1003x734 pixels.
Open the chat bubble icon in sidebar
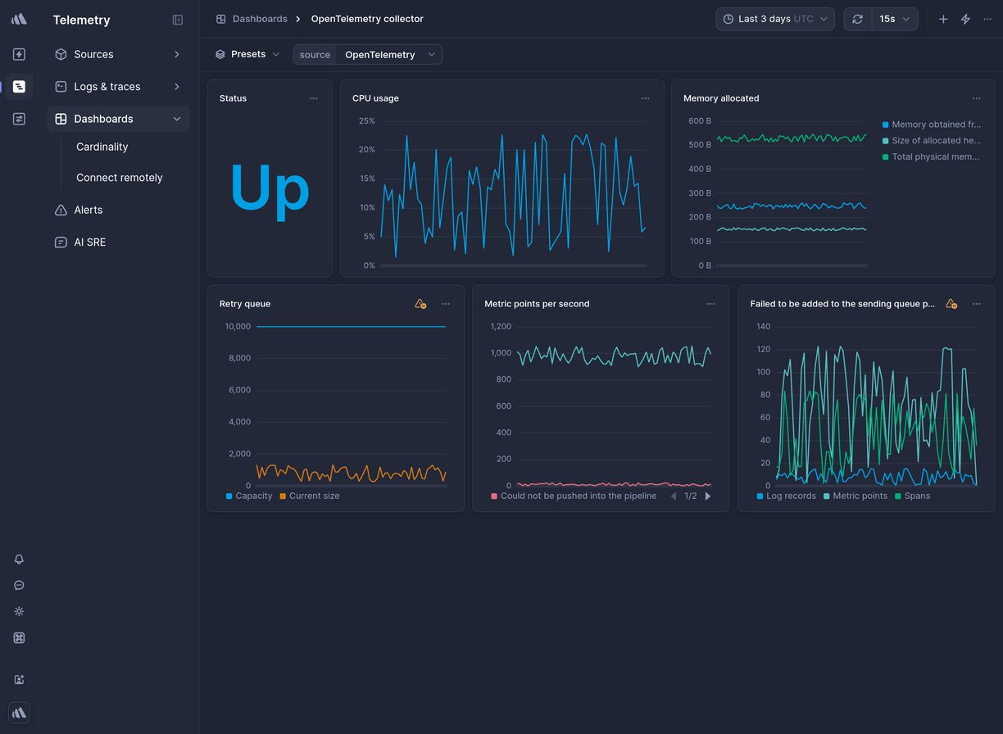tap(19, 586)
